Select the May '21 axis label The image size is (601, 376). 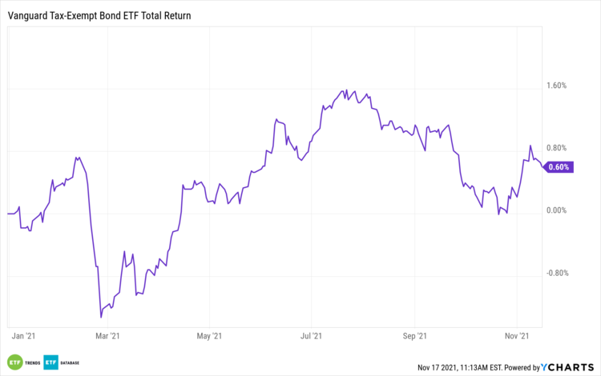pos(208,338)
